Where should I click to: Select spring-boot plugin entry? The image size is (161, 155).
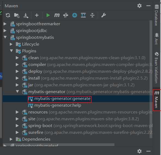(x=90, y=126)
